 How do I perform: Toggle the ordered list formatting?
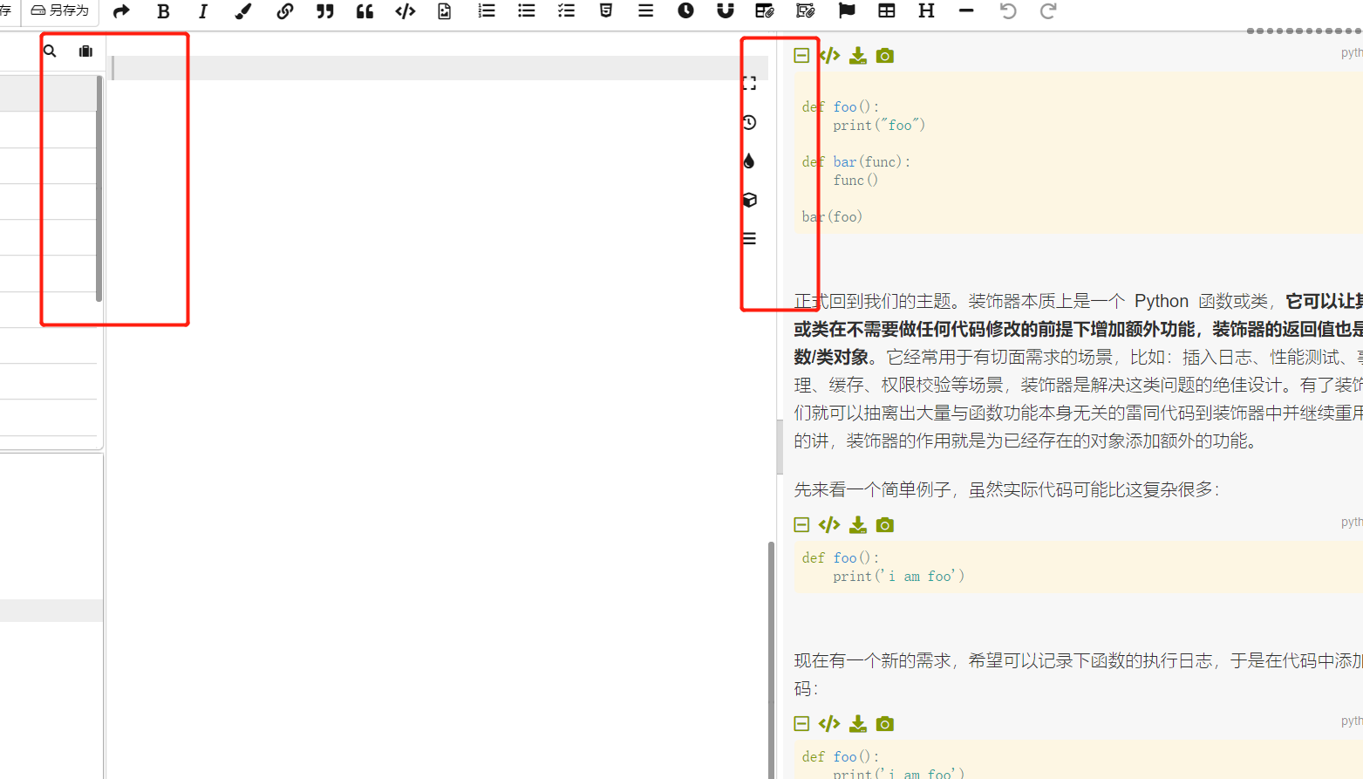[486, 11]
